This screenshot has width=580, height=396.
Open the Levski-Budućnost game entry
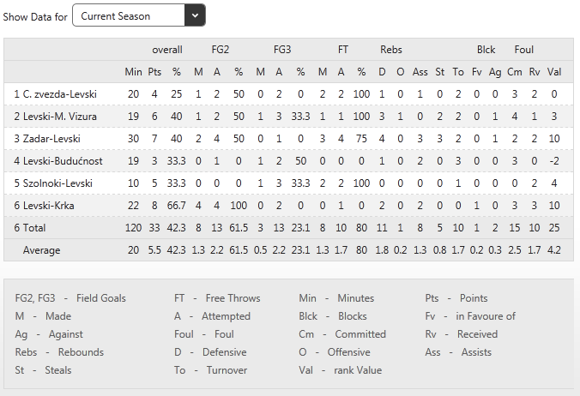point(288,161)
